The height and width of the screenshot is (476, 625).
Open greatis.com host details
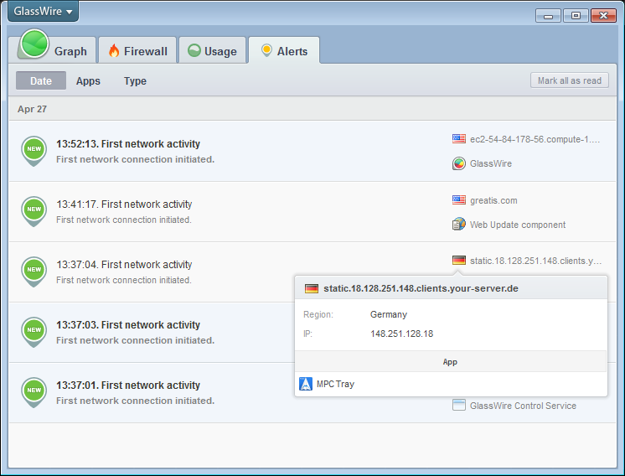[x=493, y=200]
